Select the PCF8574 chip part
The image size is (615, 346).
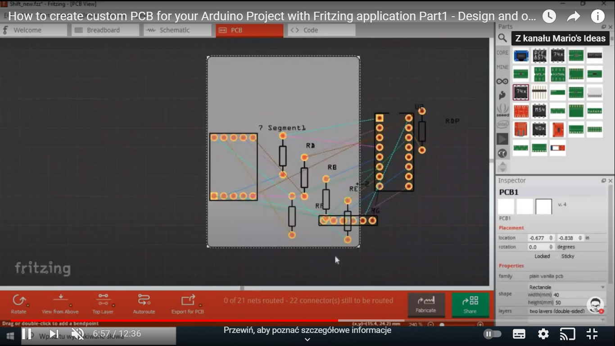[539, 56]
